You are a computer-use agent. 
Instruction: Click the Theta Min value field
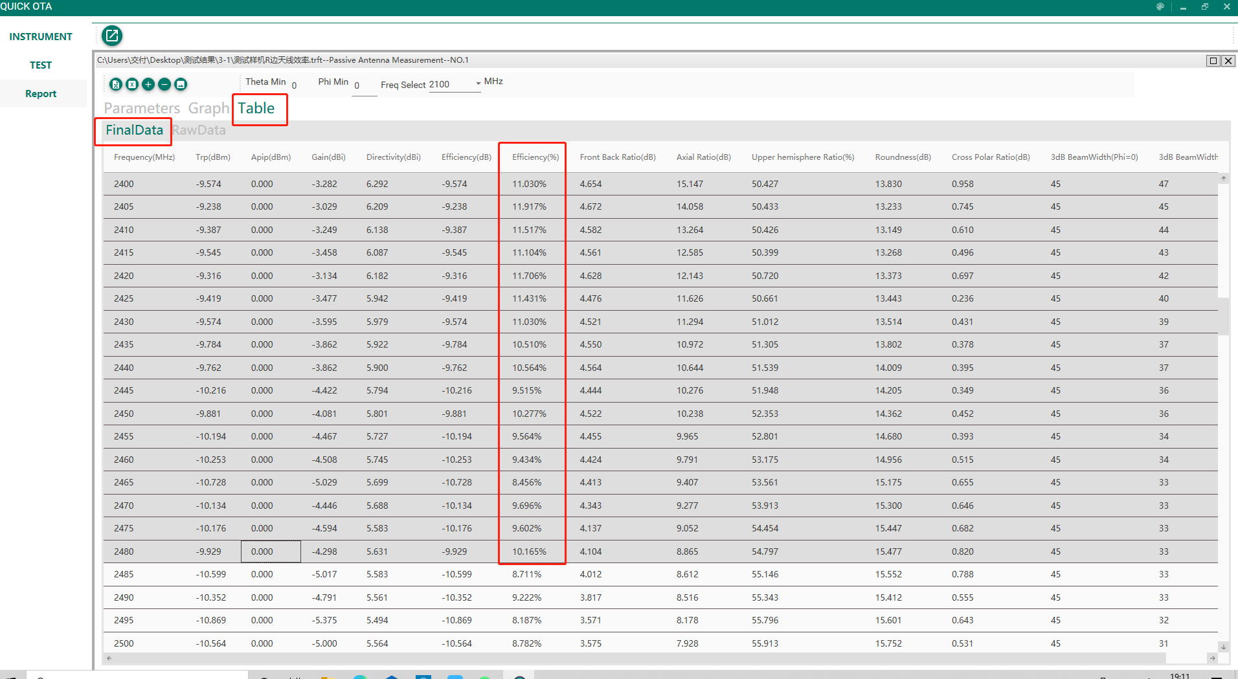(295, 85)
